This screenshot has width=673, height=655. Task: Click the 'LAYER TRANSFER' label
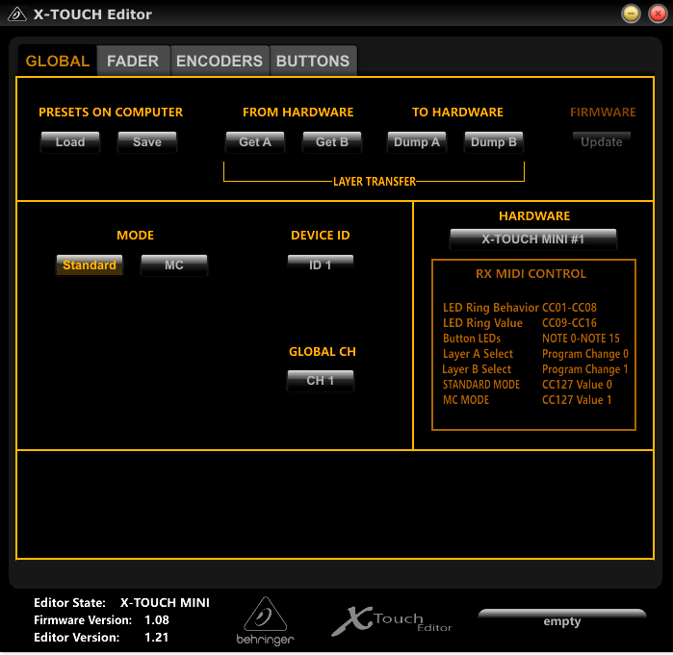pyautogui.click(x=375, y=182)
